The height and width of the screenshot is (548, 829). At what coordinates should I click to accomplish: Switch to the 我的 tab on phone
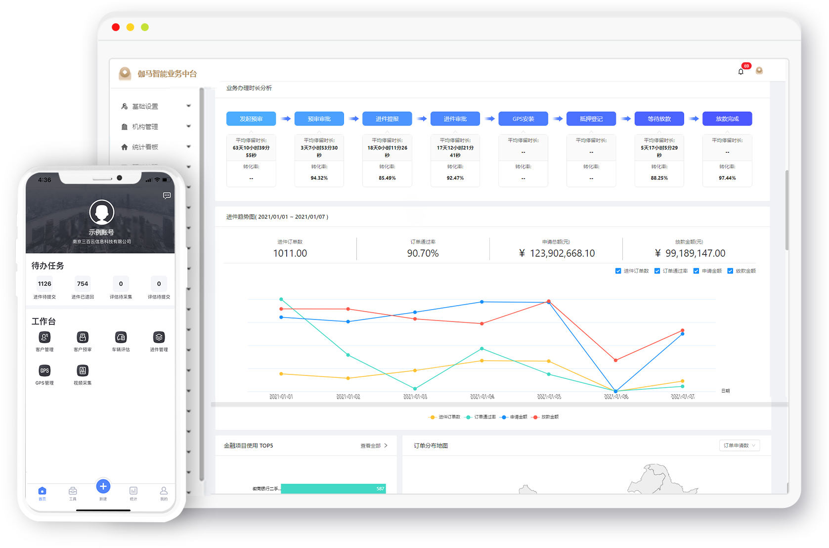click(164, 492)
